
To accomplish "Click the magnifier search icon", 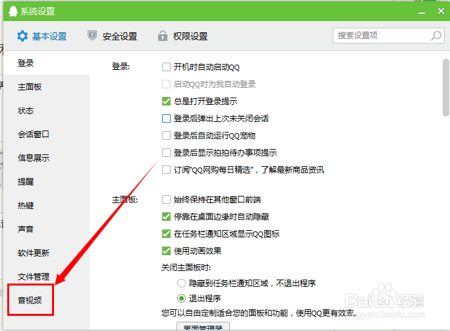I will pyautogui.click(x=436, y=36).
